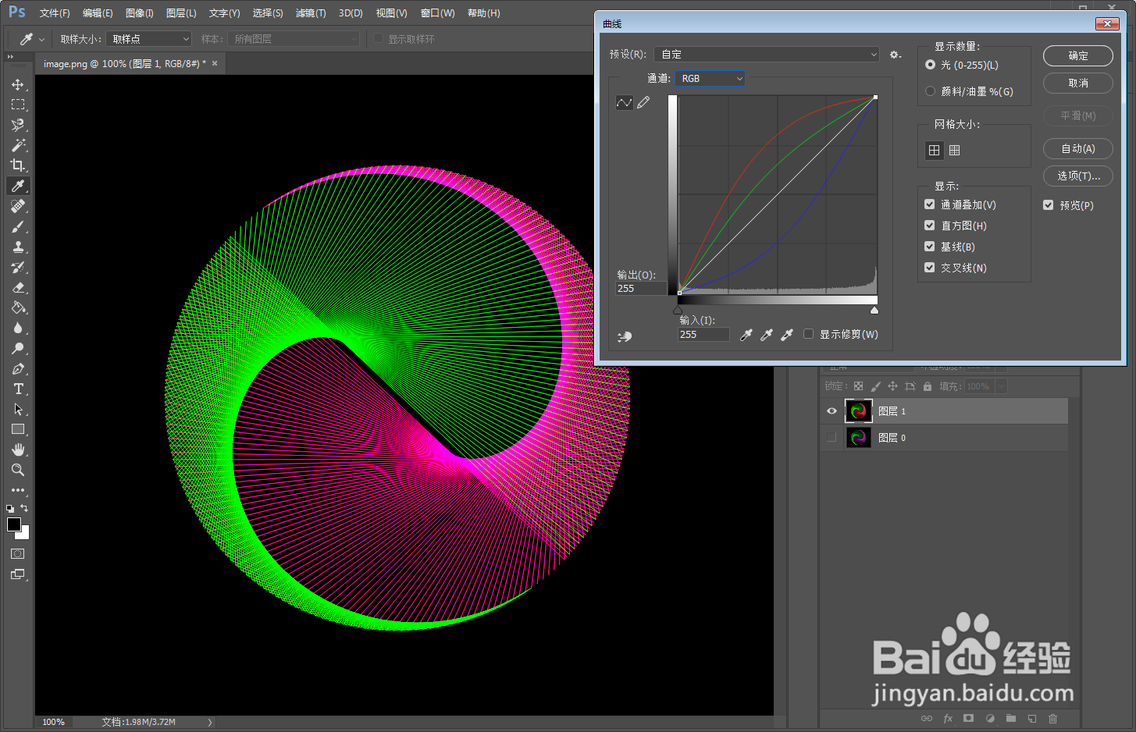Toggle 预览(P) preview checkbox
The width and height of the screenshot is (1136, 732).
coord(1049,205)
